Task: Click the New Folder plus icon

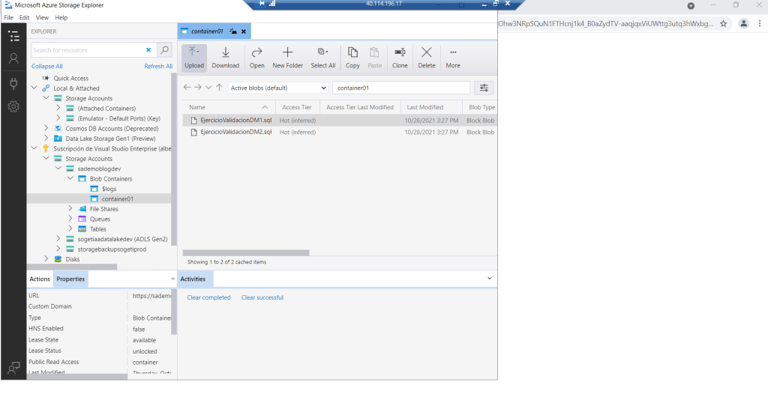Action: pos(287,53)
